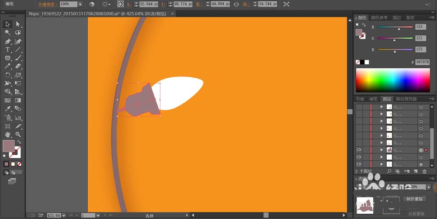Select the Rounded Rectangle shape tool
This screenshot has height=219, width=437.
[7, 58]
